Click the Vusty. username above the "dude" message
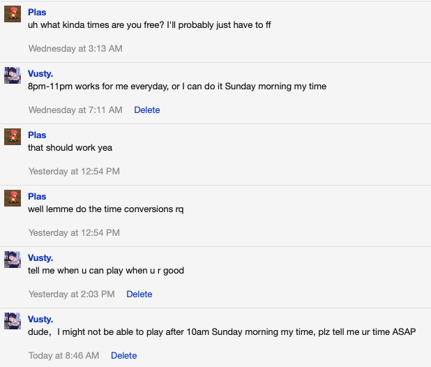This screenshot has width=431, height=367. pyautogui.click(x=40, y=319)
